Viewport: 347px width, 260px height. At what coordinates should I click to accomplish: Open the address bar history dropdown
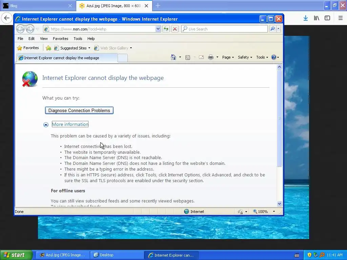158,29
